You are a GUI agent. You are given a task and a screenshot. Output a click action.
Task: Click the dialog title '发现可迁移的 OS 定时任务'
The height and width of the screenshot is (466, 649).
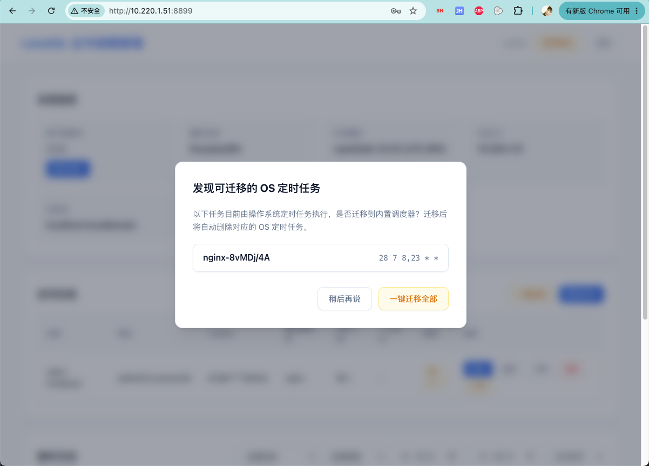tap(256, 188)
